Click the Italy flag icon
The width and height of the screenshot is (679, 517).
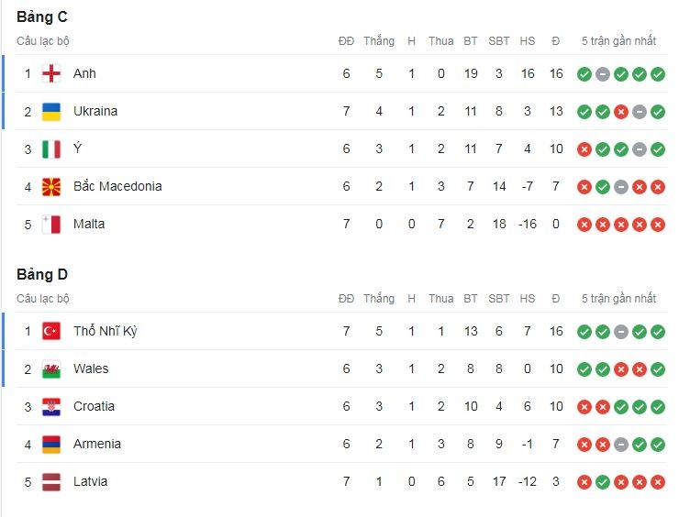tap(51, 148)
